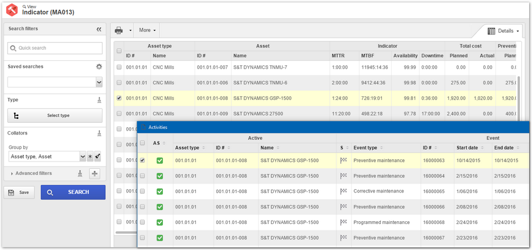This screenshot has height=250, width=532.
Task: Sort Activities by Name column
Action: [x=269, y=148]
